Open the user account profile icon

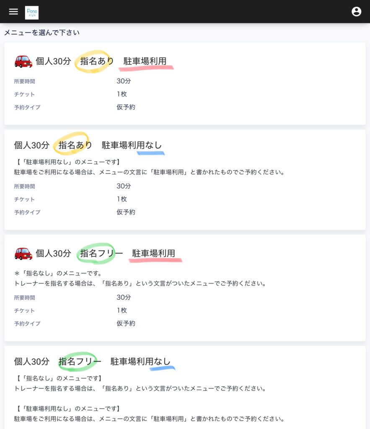click(x=356, y=12)
